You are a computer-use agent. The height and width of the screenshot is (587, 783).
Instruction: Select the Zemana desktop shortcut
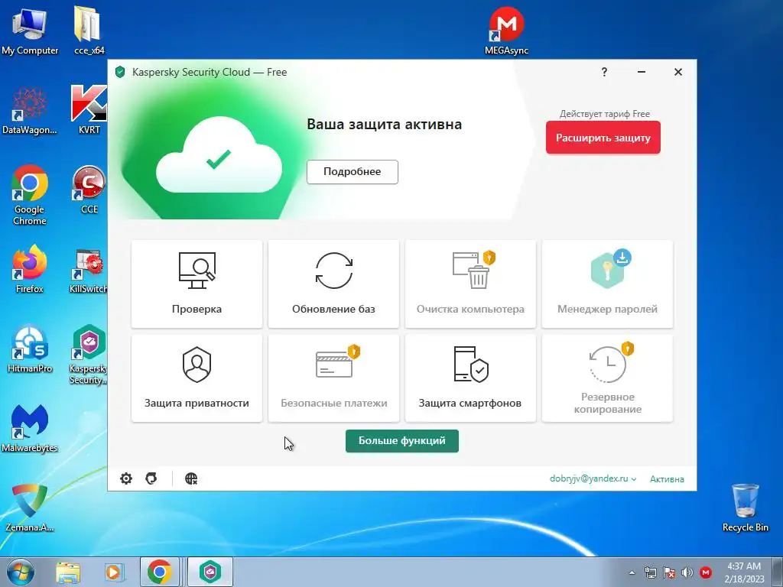[30, 508]
